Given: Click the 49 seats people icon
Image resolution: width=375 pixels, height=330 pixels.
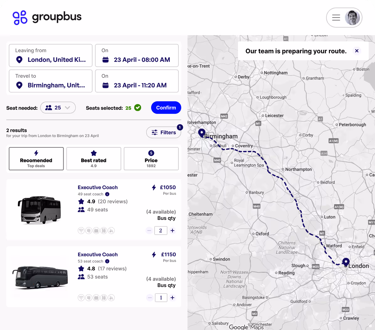Looking at the screenshot, I should click(x=81, y=210).
